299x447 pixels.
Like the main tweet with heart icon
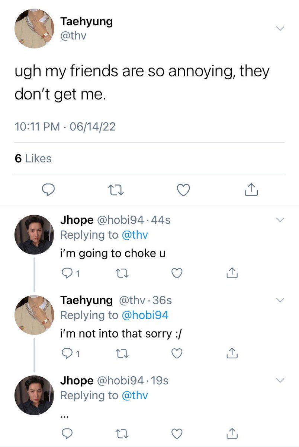[x=183, y=190]
